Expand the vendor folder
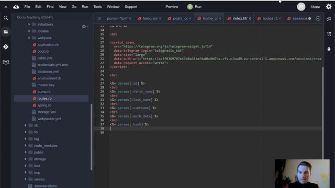The height and width of the screenshot is (188, 335). click(26, 179)
